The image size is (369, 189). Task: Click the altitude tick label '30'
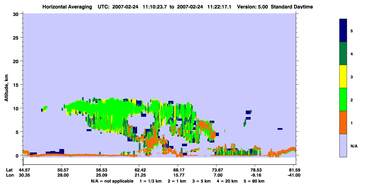point(16,14)
